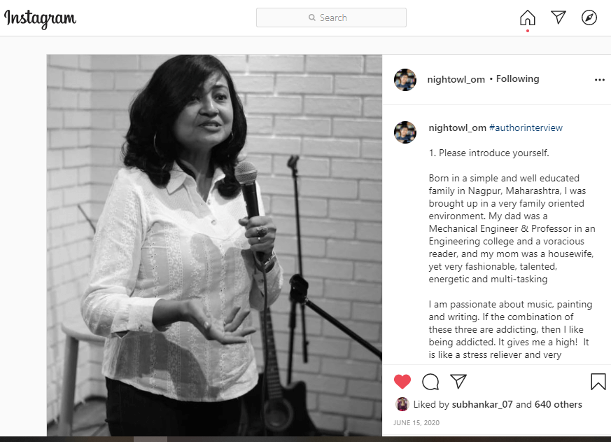Image resolution: width=611 pixels, height=442 pixels.
Task: Click the Instagram logo
Action: (40, 18)
